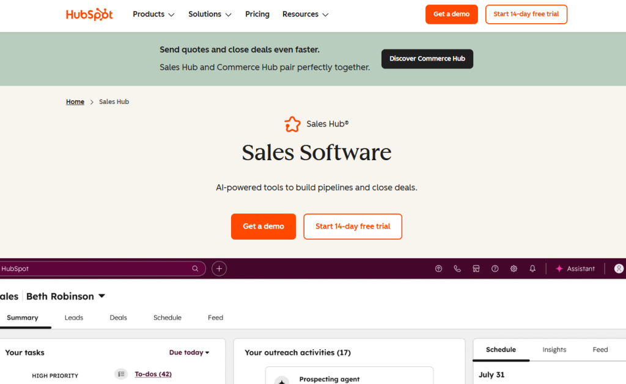The height and width of the screenshot is (384, 626).
Task: Open the help question mark icon
Action: tap(495, 268)
